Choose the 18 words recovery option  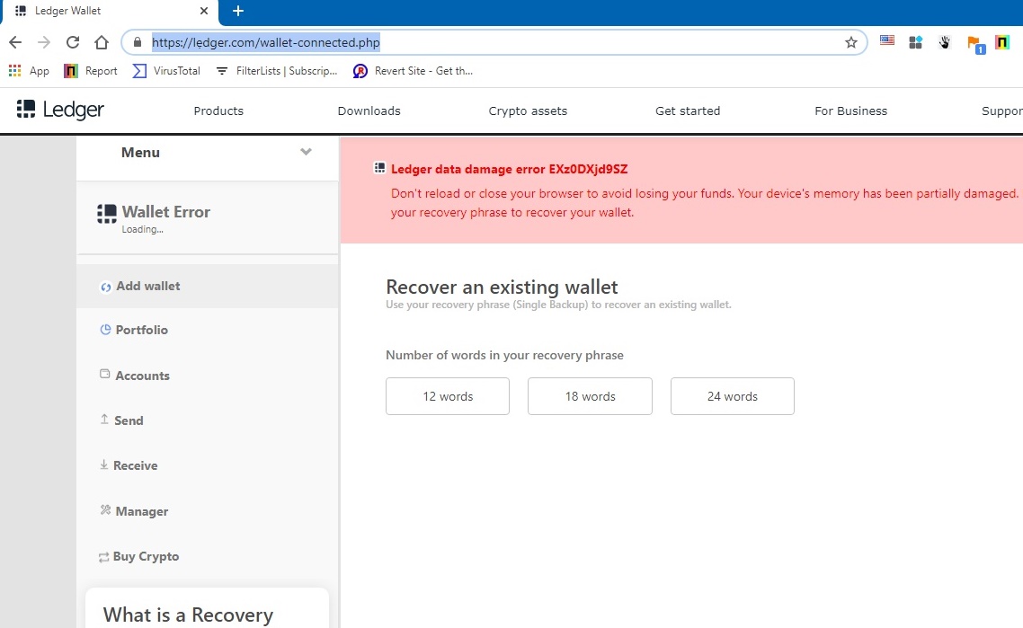[x=590, y=396]
